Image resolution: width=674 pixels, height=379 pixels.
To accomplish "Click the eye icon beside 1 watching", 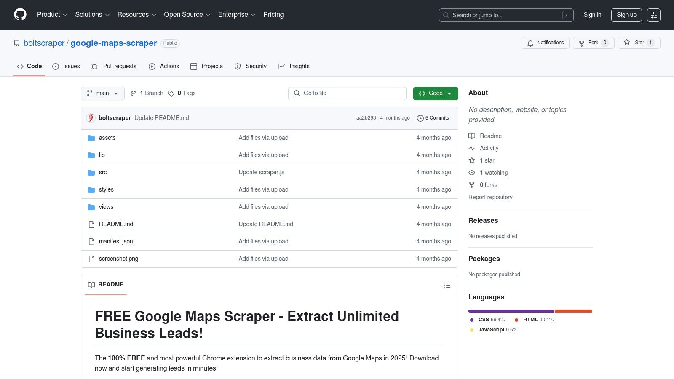I will click(472, 173).
